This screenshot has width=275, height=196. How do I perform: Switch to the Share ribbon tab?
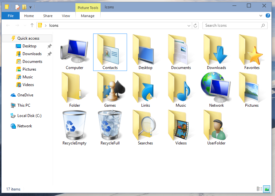48,15
